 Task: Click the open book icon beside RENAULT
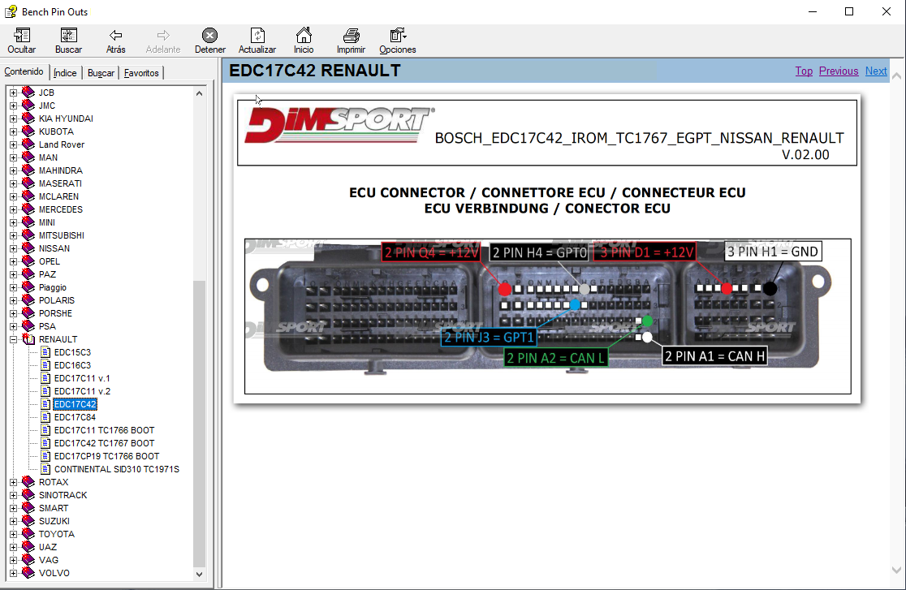click(x=28, y=339)
